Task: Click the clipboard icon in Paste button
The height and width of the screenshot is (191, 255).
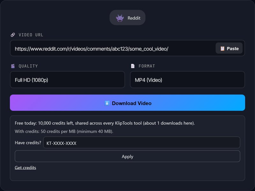Action: (x=222, y=49)
